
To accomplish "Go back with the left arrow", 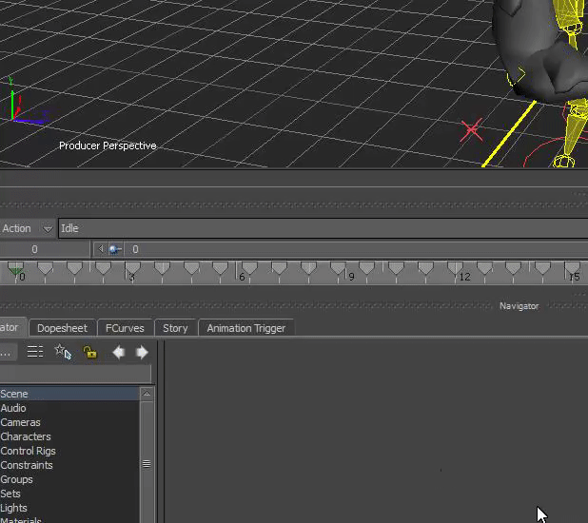I will 118,352.
